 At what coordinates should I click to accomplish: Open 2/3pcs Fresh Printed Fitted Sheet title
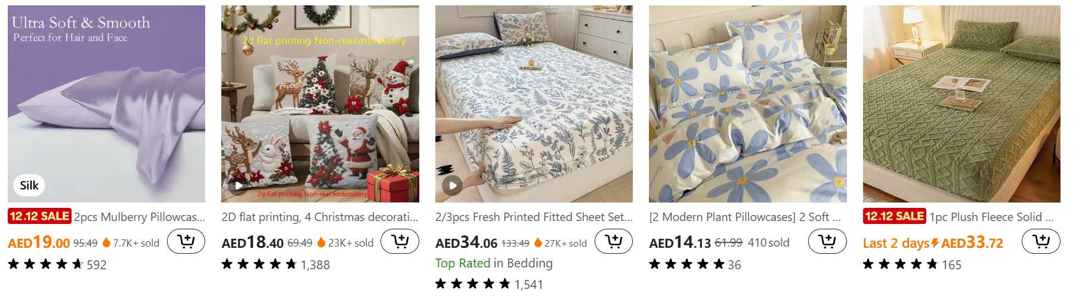pos(534,217)
